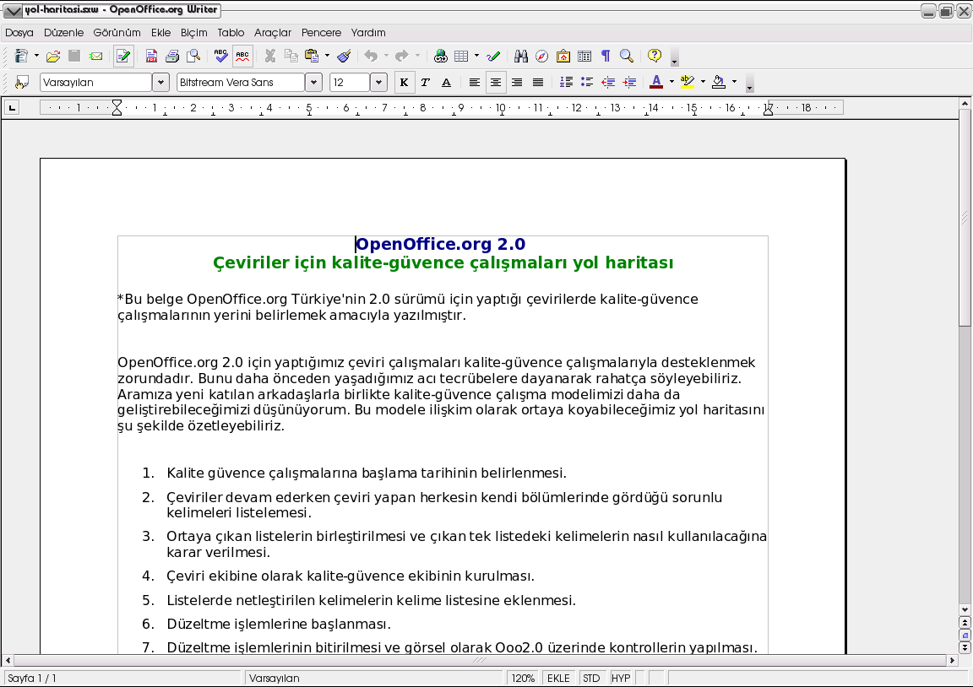Click the Decrease Indent icon
The width and height of the screenshot is (973, 687).
(x=608, y=82)
